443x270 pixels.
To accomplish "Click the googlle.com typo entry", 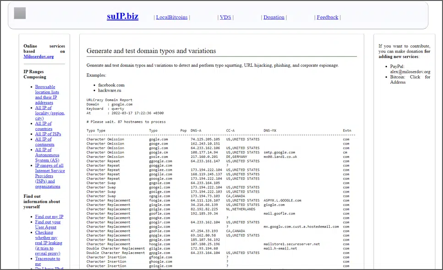I will 160,174.
